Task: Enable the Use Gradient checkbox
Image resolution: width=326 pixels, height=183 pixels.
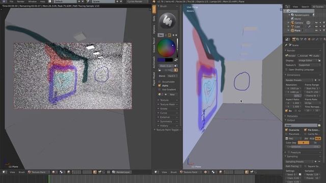Action: (159, 89)
